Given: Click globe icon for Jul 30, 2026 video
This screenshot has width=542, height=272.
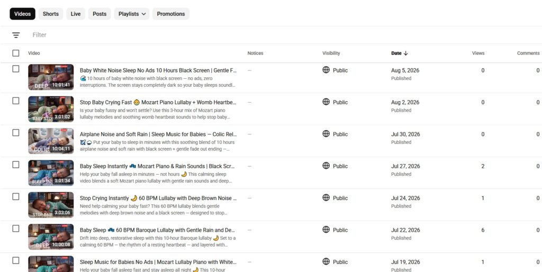Looking at the screenshot, I should [326, 134].
